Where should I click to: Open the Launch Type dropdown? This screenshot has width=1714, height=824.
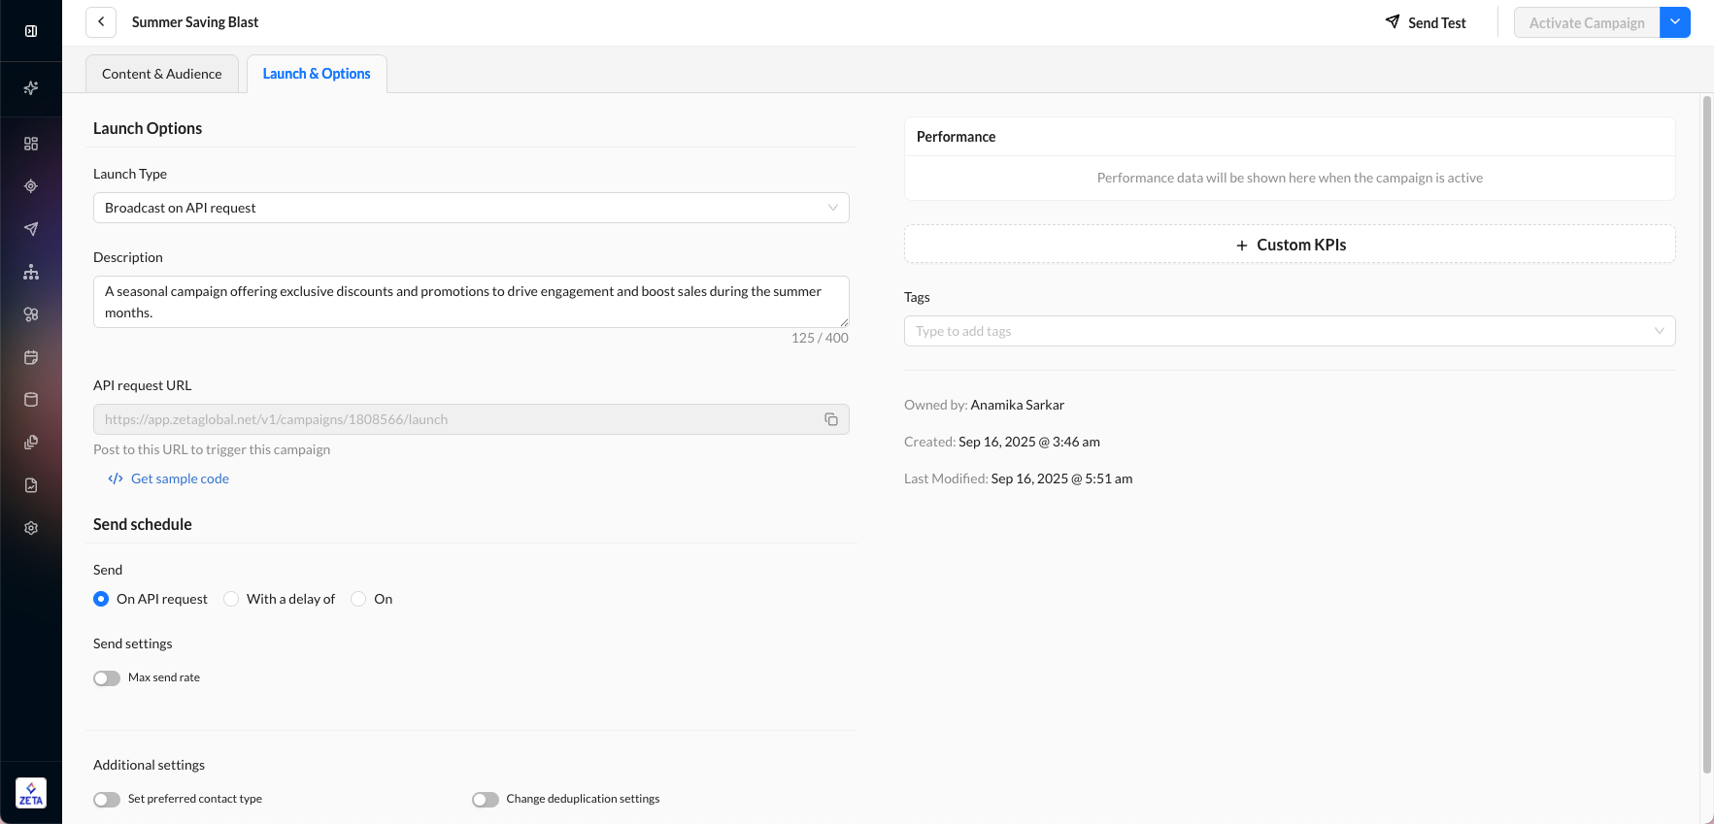(471, 208)
